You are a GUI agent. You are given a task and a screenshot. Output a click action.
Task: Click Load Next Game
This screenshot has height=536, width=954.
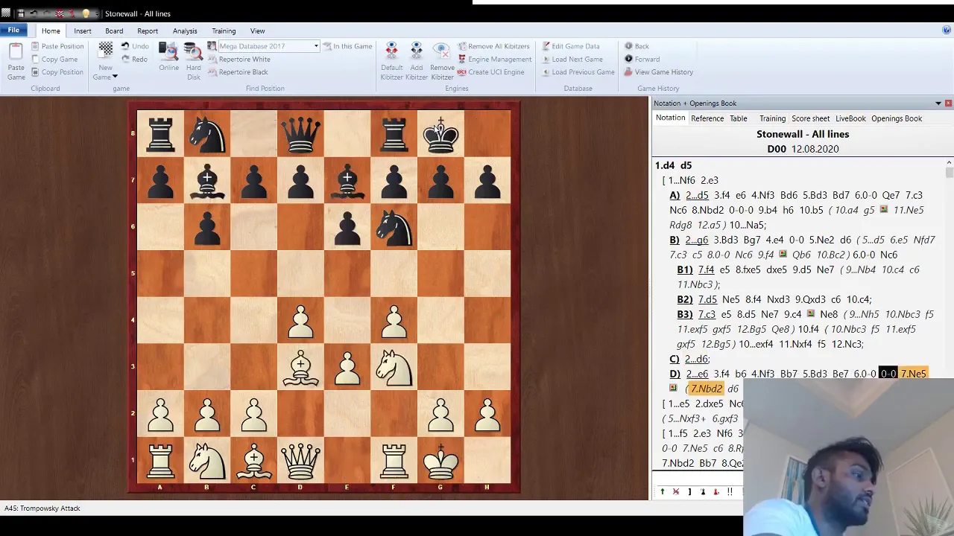572,60
